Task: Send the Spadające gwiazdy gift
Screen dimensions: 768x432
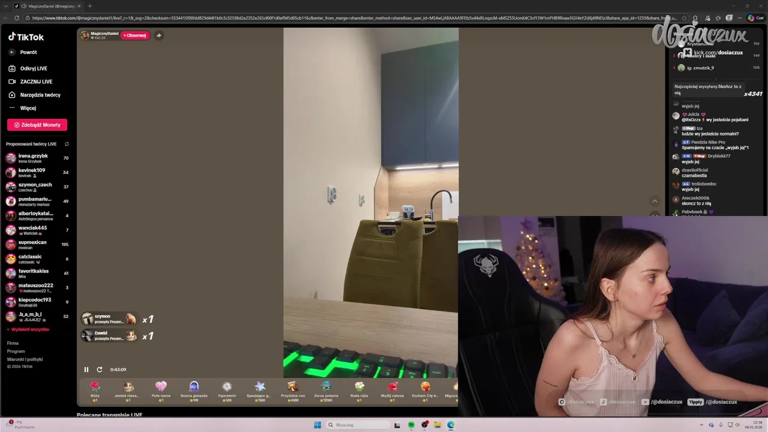Action: (260, 391)
